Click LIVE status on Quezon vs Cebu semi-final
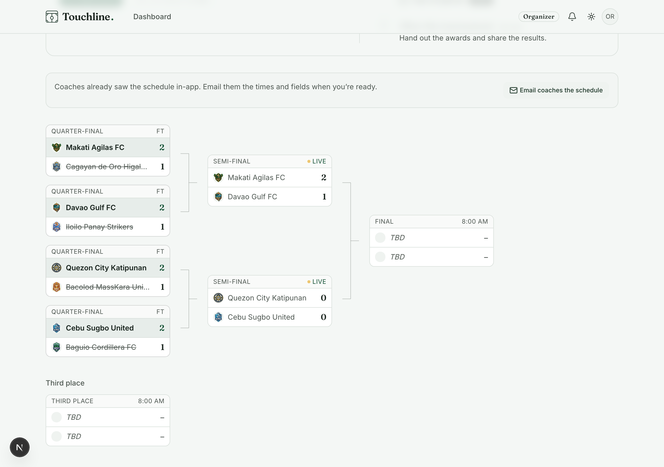Image resolution: width=664 pixels, height=467 pixels. [317, 282]
